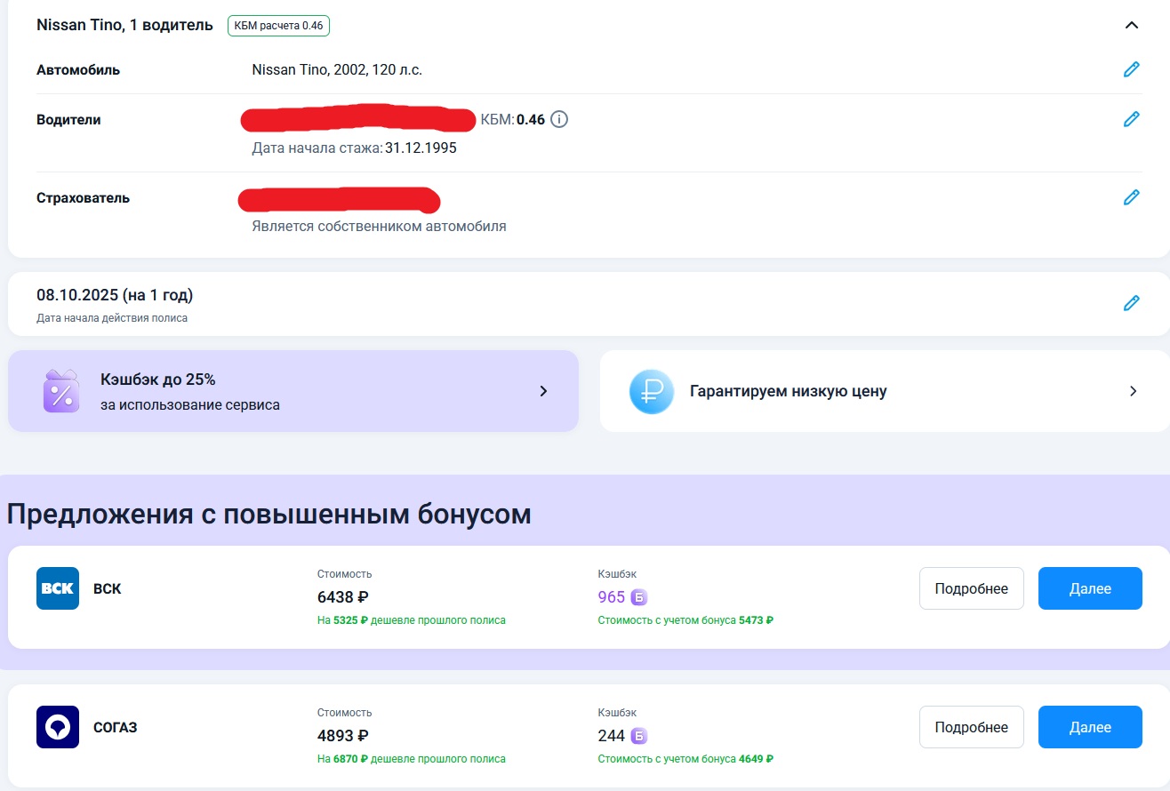Click the КБМ info circle icon
The width and height of the screenshot is (1170, 791).
point(559,119)
